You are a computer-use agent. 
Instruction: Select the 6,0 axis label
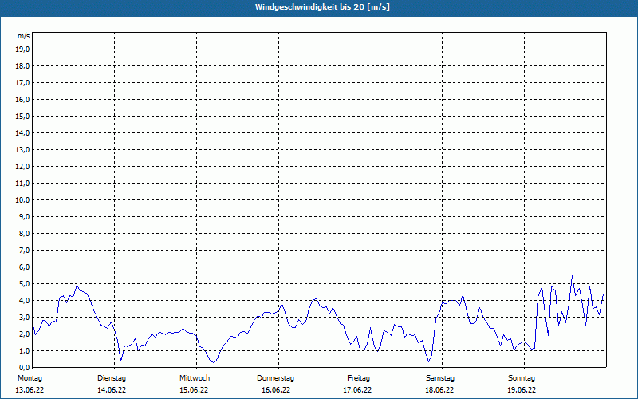pyautogui.click(x=24, y=267)
